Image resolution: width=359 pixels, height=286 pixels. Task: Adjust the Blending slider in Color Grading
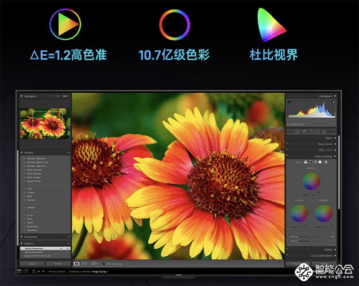tap(312, 236)
